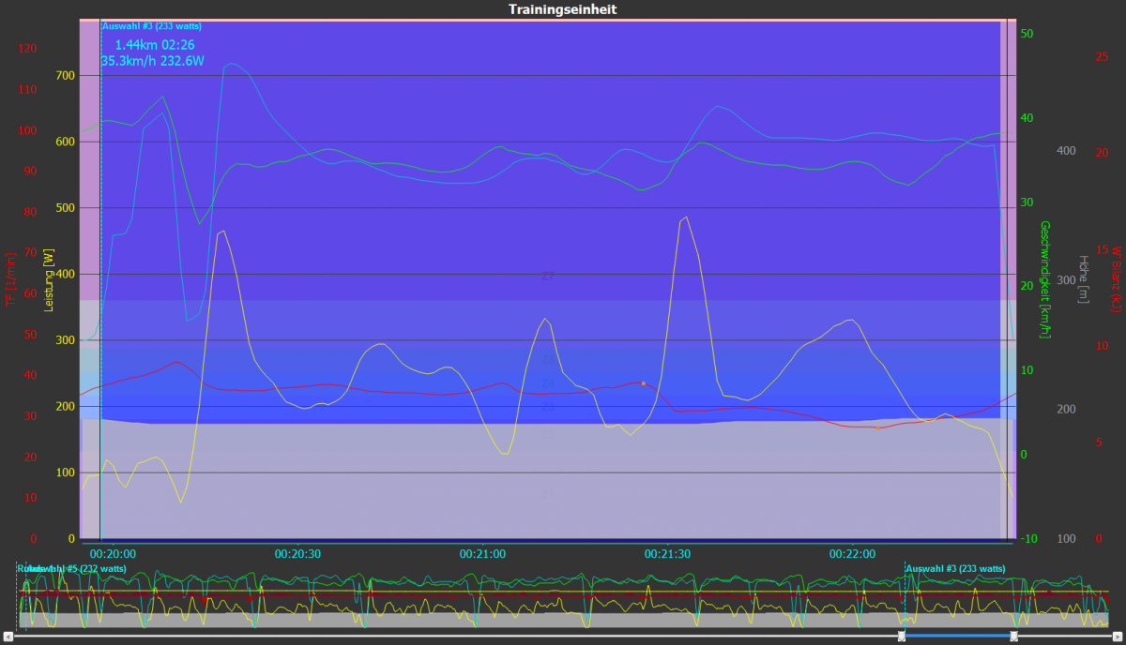Screen dimensions: 1126x645
Task: Click the Auswahl #5 marker in the overview strip
Action: (x=80, y=568)
